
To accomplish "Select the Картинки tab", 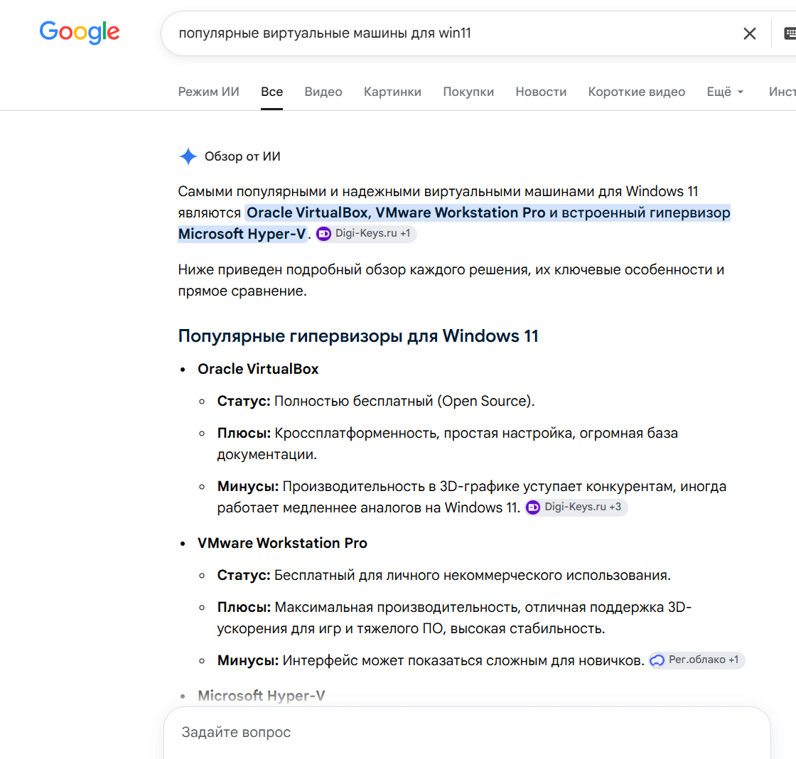I will (x=392, y=92).
